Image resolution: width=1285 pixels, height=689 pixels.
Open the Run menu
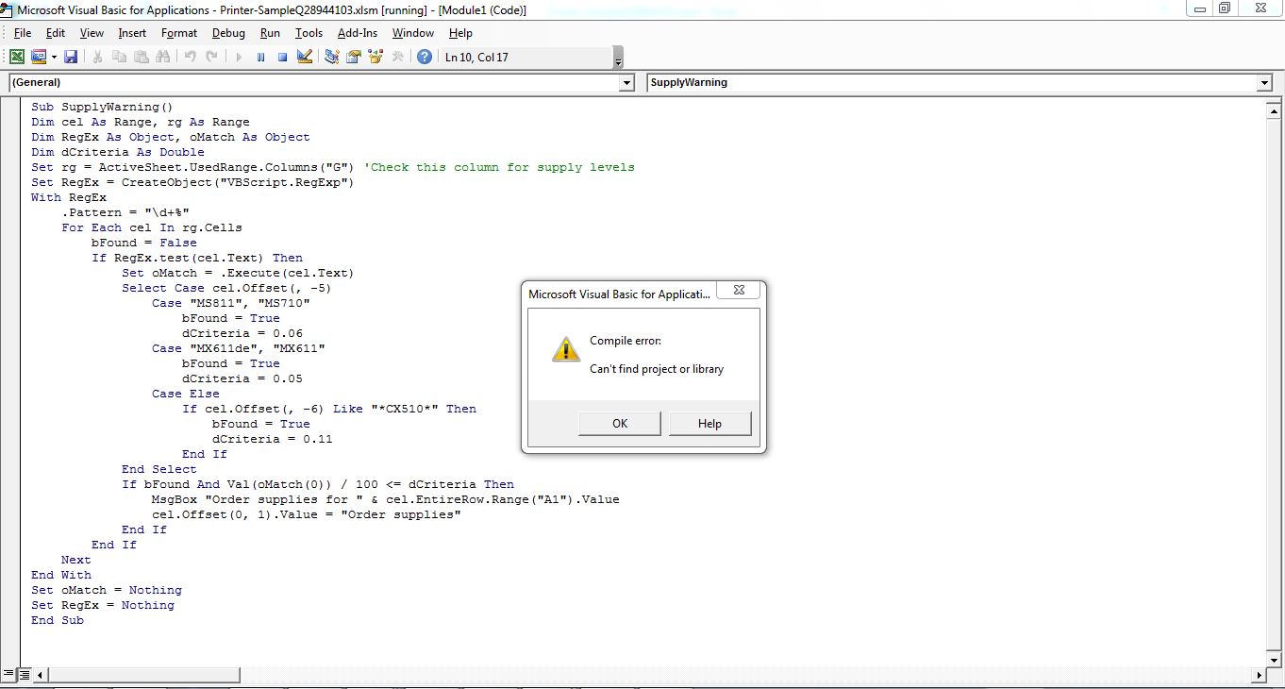[270, 33]
